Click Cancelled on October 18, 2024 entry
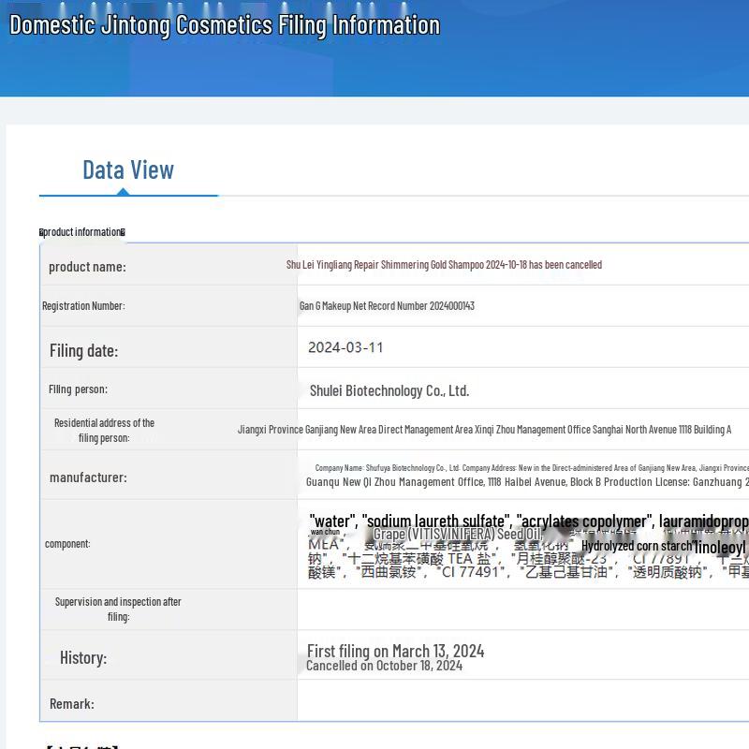Image resolution: width=749 pixels, height=749 pixels. 384,666
